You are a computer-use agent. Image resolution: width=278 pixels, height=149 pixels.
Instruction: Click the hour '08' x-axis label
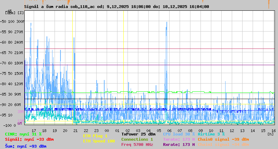click(190, 131)
